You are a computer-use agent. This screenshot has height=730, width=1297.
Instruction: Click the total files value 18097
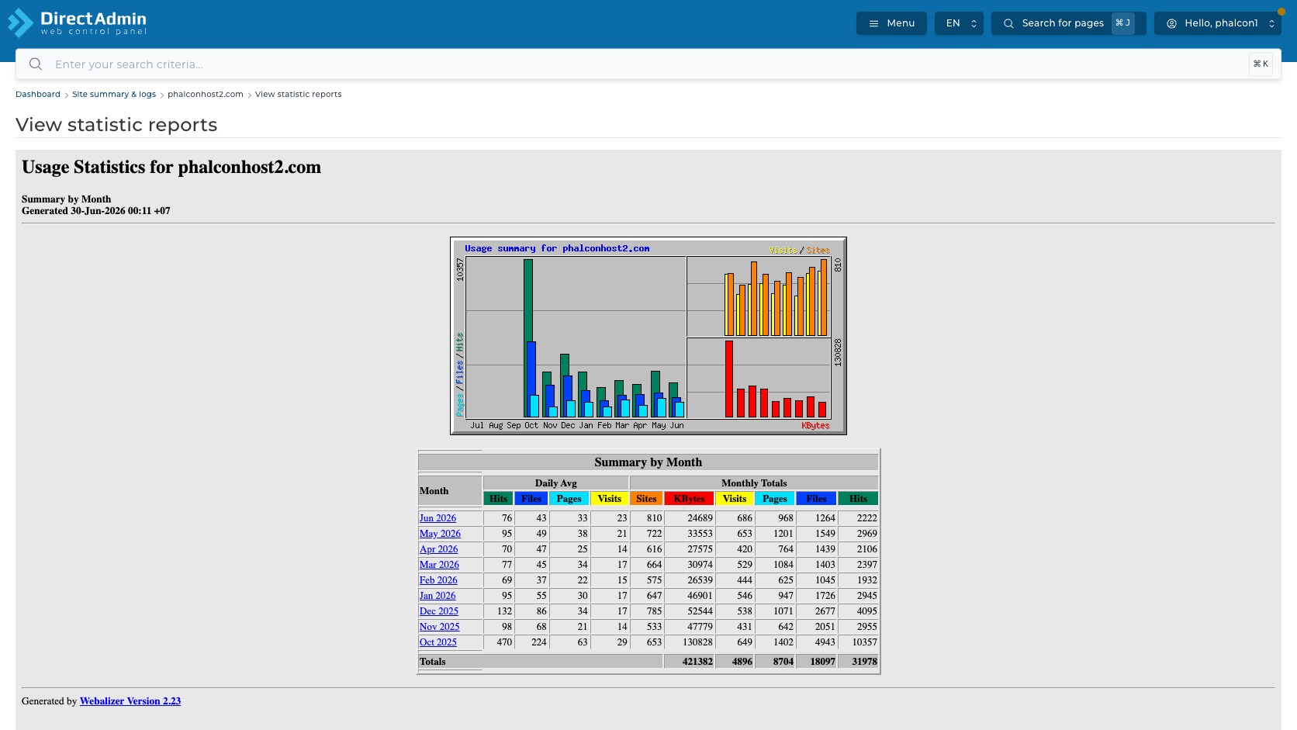pos(822,662)
